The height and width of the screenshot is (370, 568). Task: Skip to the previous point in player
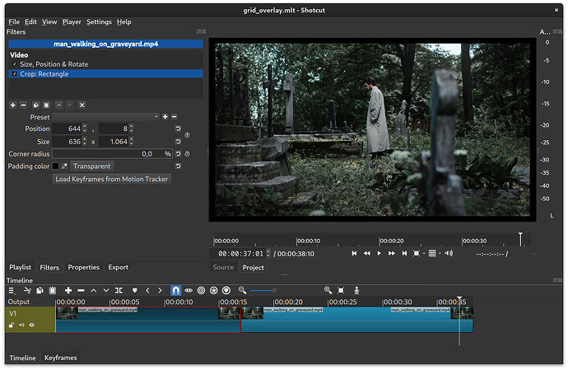pyautogui.click(x=354, y=254)
